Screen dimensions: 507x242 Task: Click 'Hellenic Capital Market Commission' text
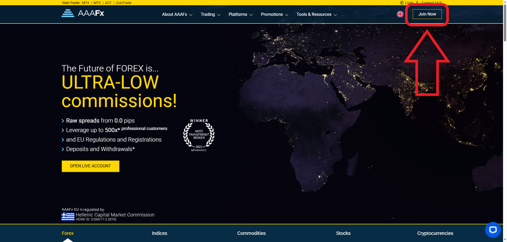pyautogui.click(x=115, y=215)
